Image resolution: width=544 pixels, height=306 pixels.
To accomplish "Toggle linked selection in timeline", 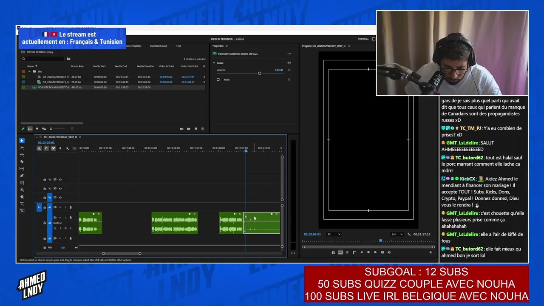I will (53, 148).
